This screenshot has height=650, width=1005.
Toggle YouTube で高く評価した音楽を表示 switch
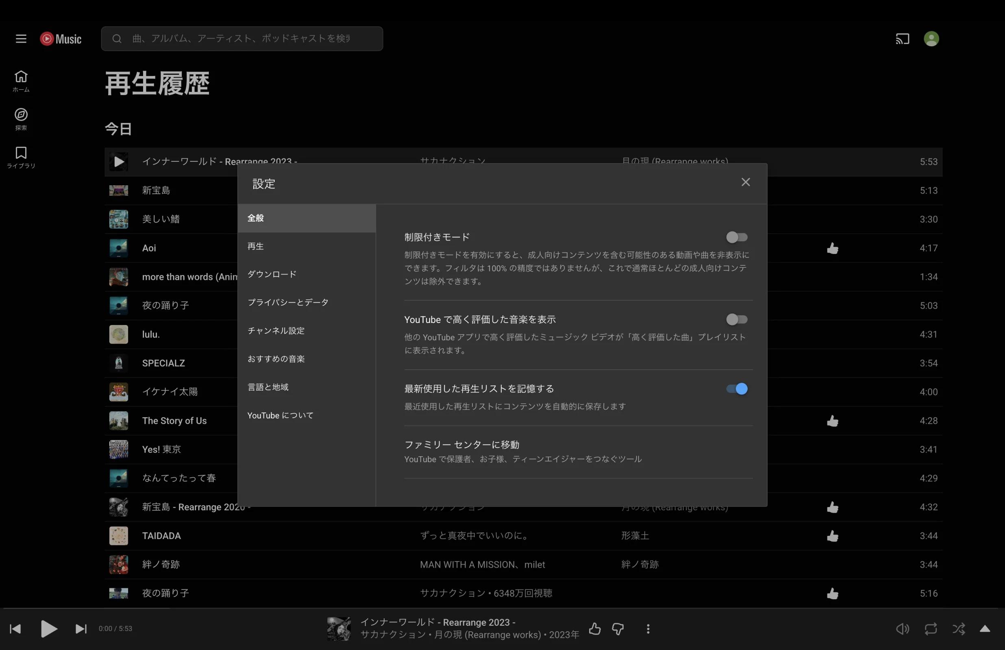click(736, 319)
